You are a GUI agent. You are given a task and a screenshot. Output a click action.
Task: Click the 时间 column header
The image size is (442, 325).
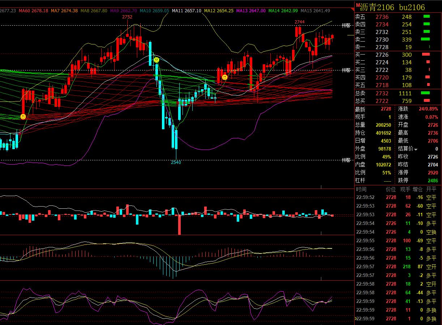tap(361, 189)
